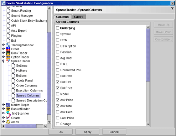176x136 pixels.
Task: Check the Unrealized P&L checkbox
Action: [58, 70]
